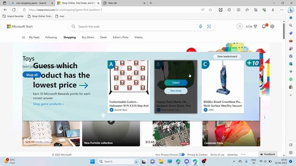The height and width of the screenshot is (166, 296).
Task: Open the My Feed tab
Action: [x=34, y=37]
